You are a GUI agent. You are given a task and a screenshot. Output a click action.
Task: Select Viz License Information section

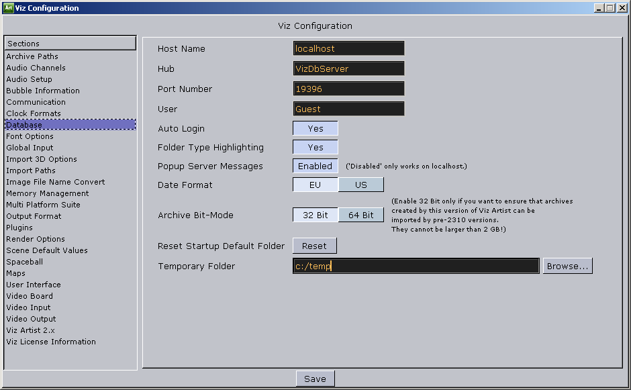click(51, 342)
